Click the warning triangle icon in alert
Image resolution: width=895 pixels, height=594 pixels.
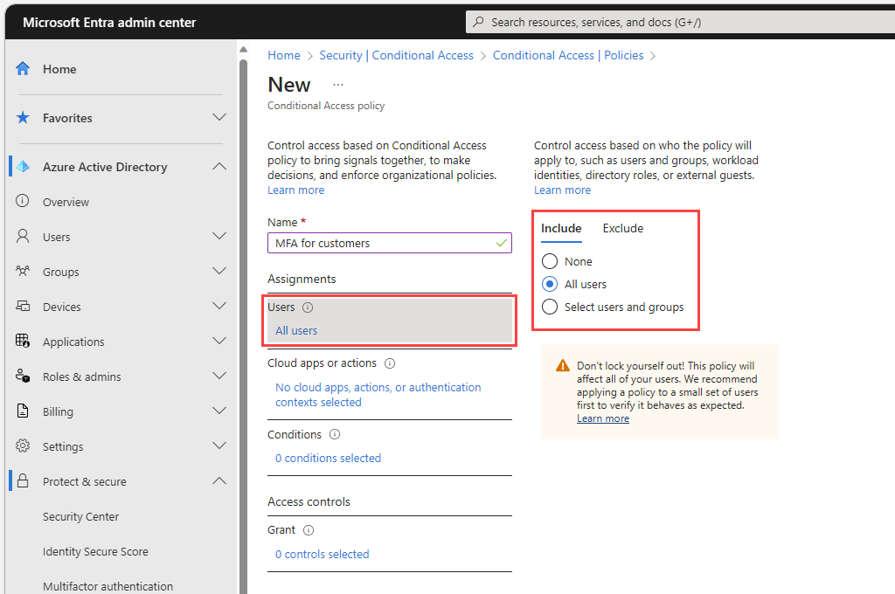tap(563, 365)
